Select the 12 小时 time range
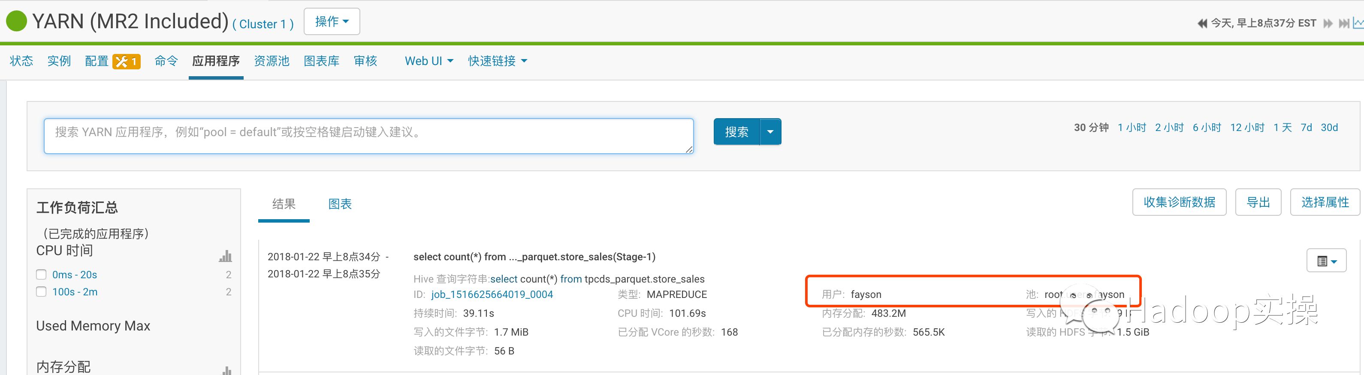The width and height of the screenshot is (1364, 375). (x=1247, y=128)
